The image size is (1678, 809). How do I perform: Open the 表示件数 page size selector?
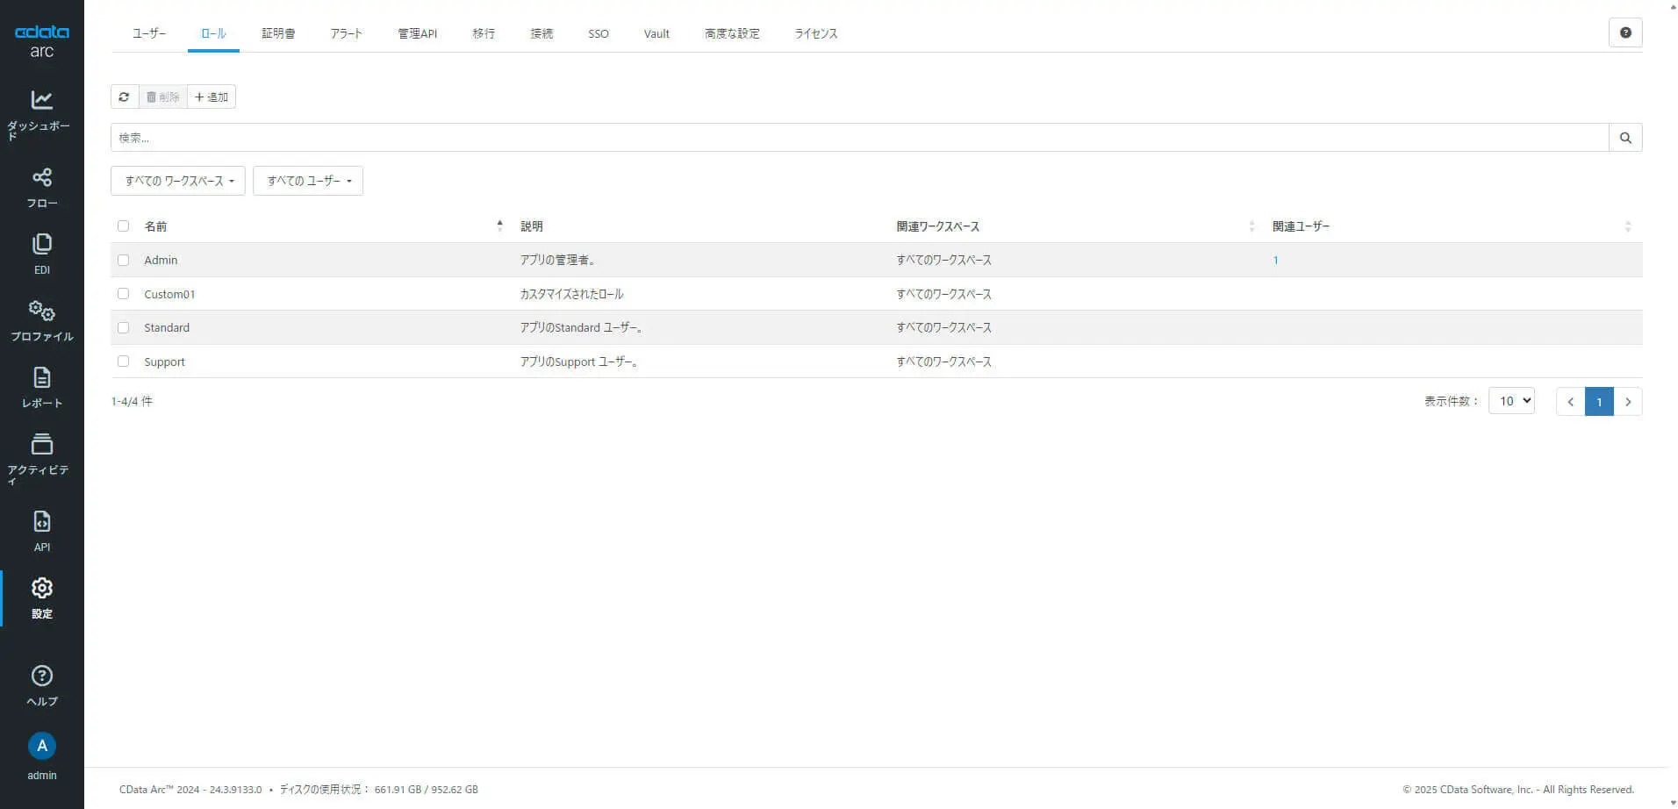(1511, 401)
